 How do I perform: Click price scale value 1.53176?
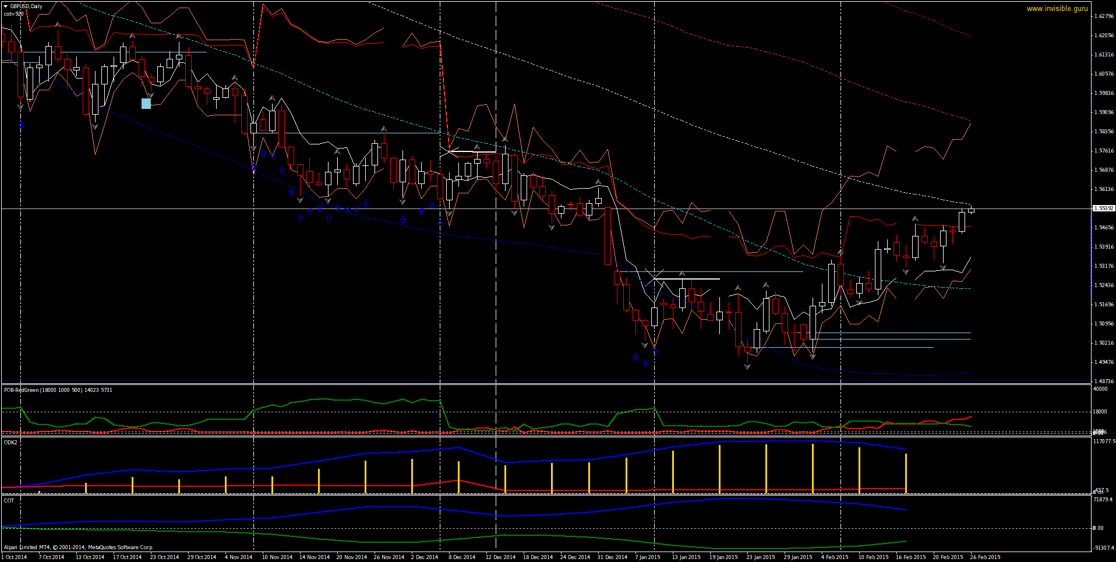[1104, 266]
